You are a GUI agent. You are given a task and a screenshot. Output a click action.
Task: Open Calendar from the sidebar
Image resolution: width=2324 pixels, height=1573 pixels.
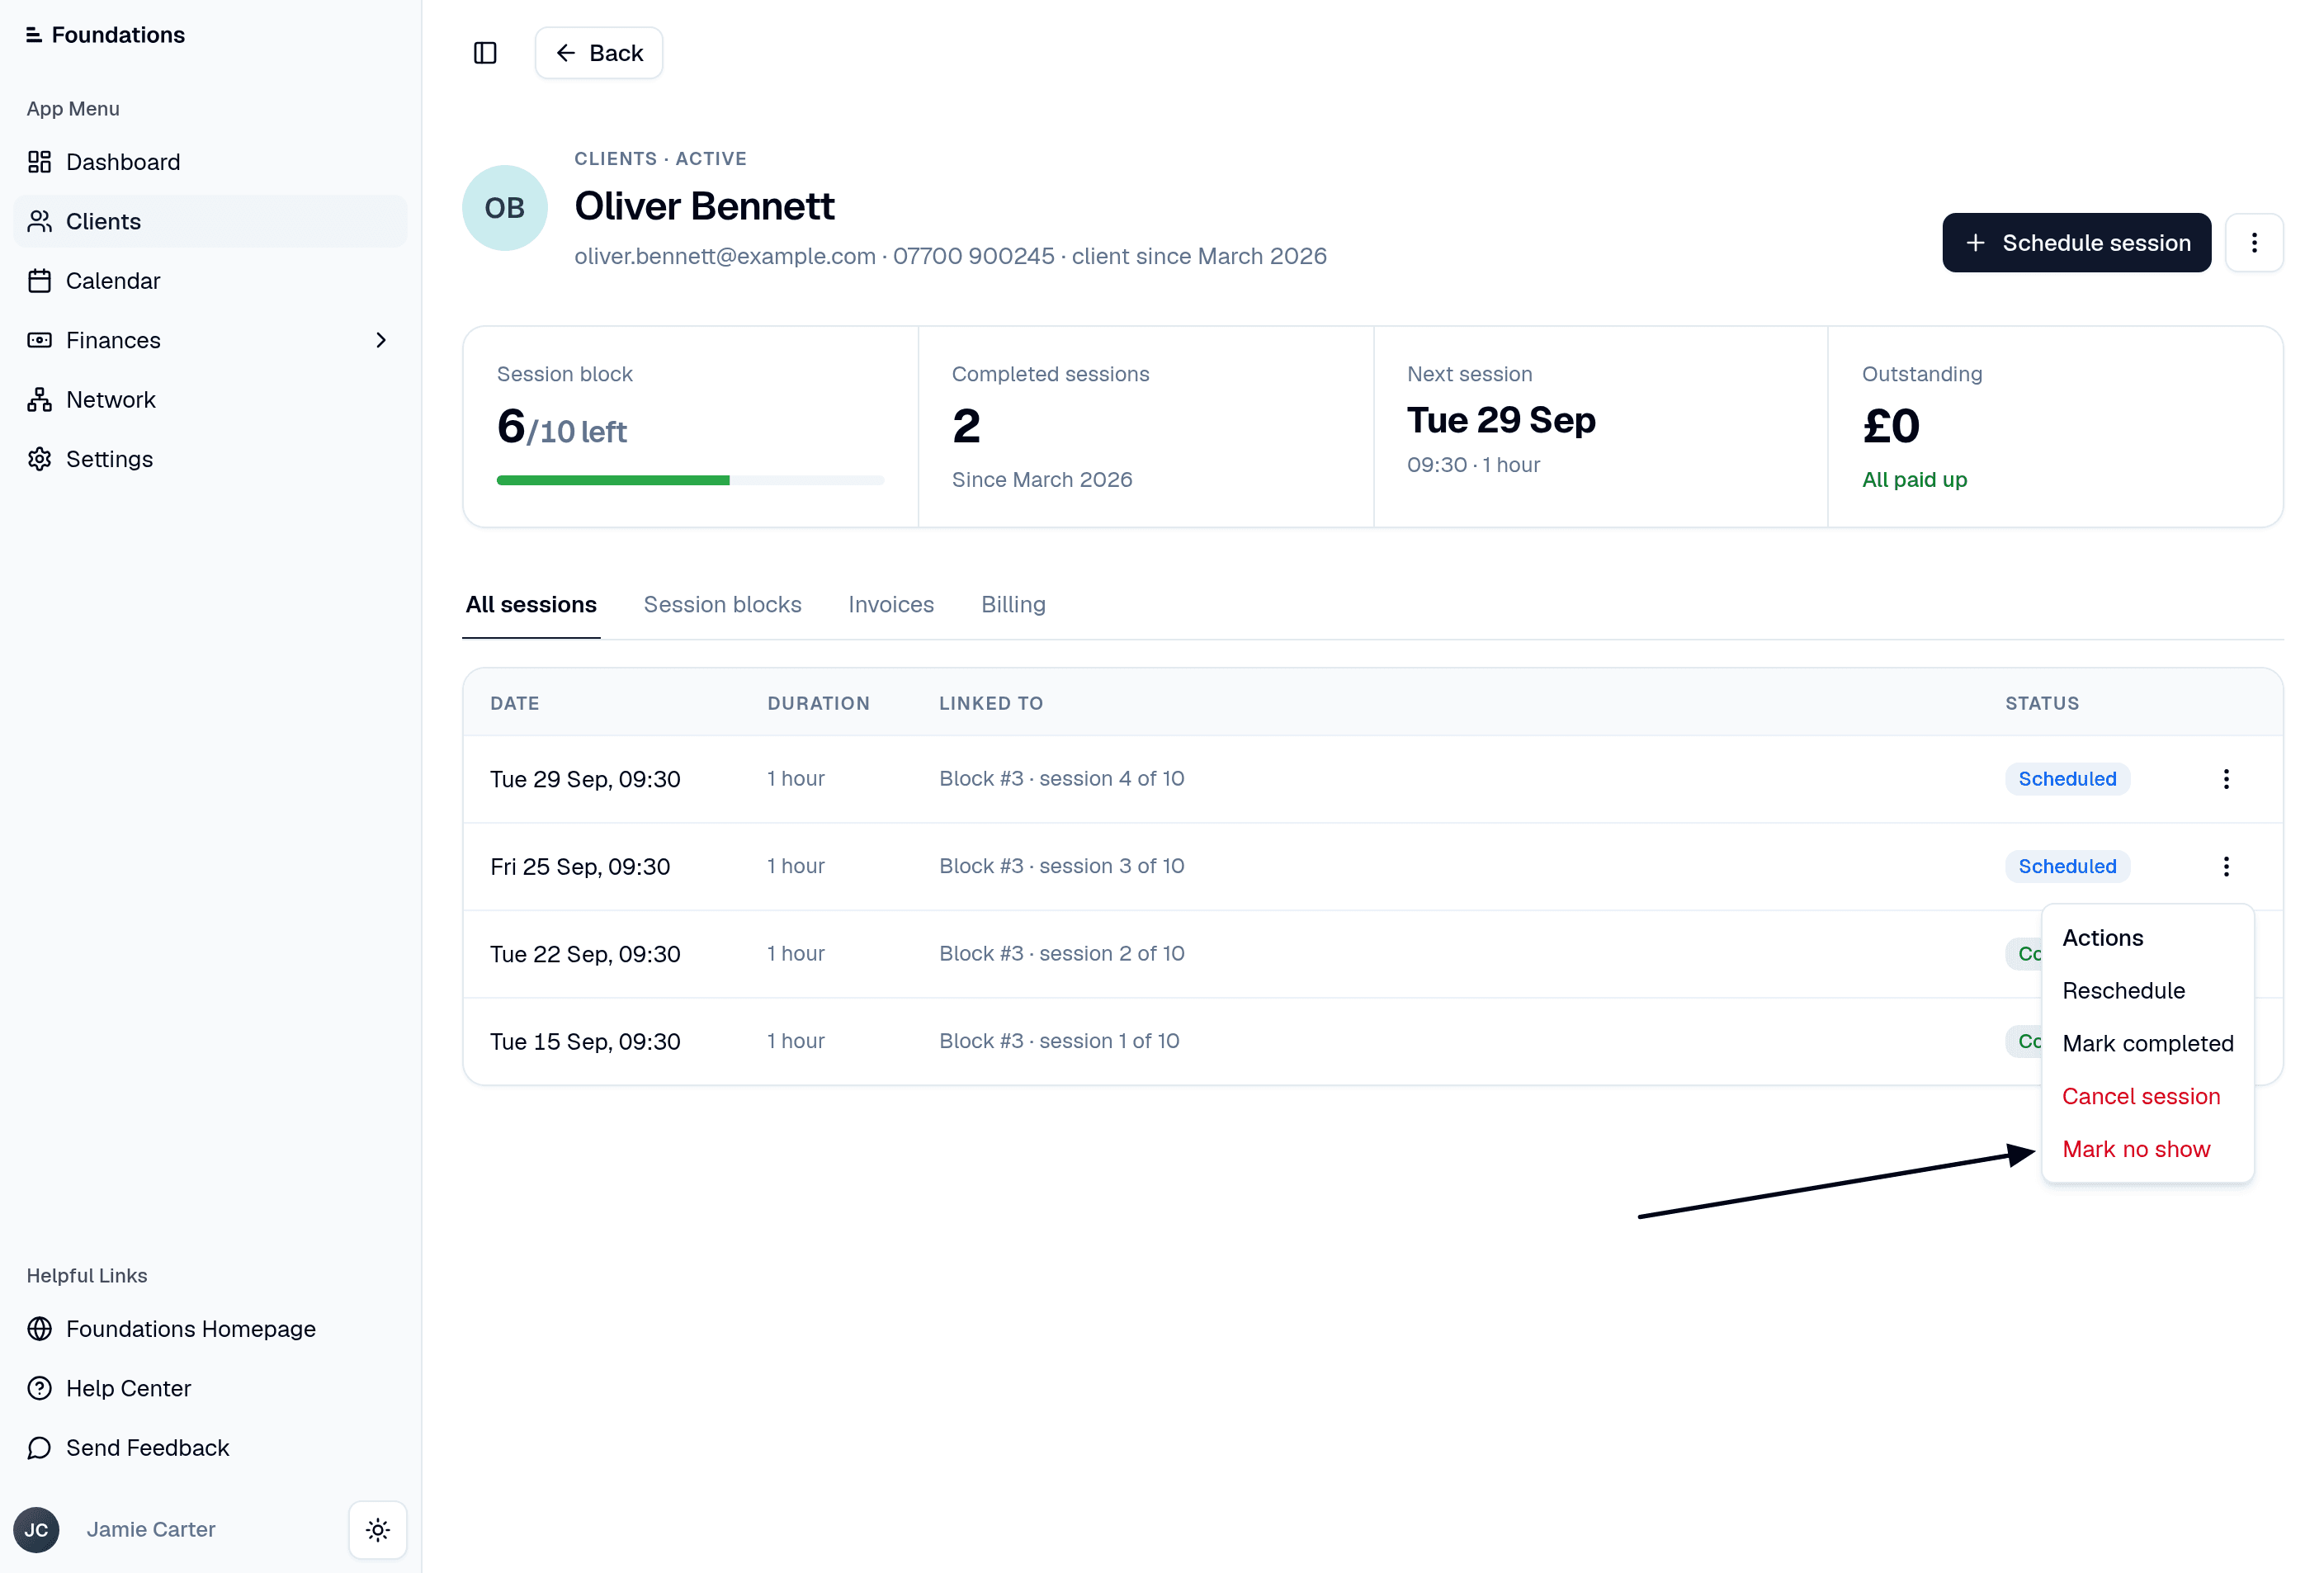coord(210,281)
